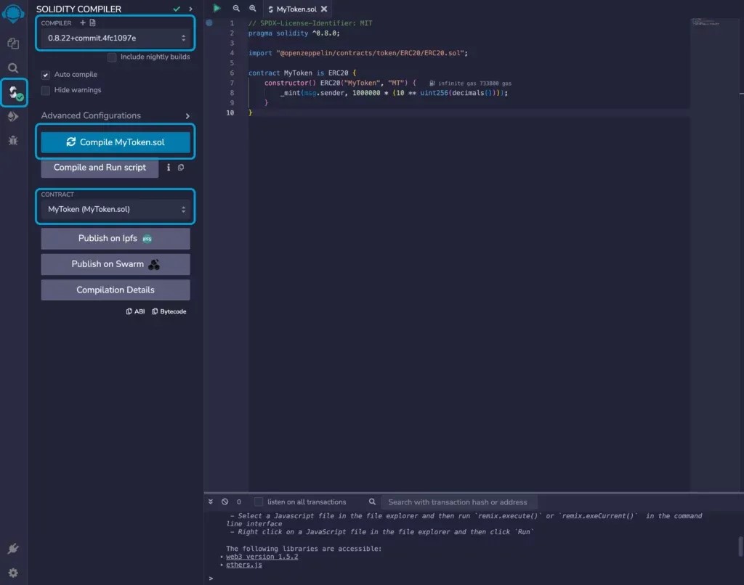This screenshot has height=585, width=744.
Task: Open the Search in files sidebar icon
Action: click(x=13, y=67)
